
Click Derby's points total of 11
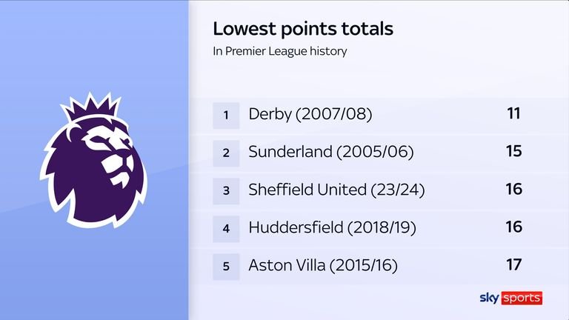pos(513,114)
